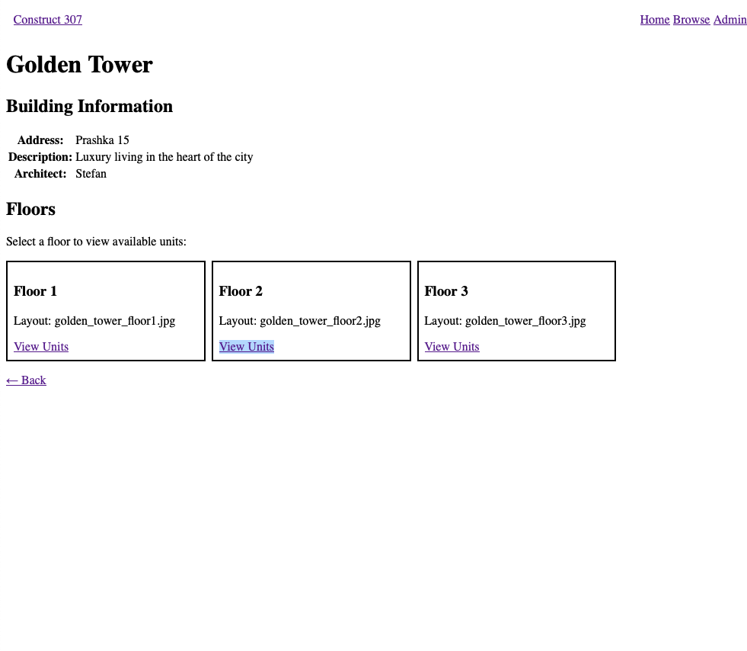This screenshot has height=651, width=747.
Task: Click the Floor 1 card title
Action: (x=35, y=291)
